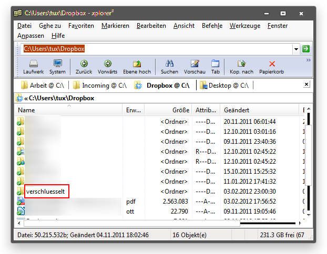This screenshot has width=327, height=254.
Task: Open the Suchen search tool
Action: (x=169, y=67)
